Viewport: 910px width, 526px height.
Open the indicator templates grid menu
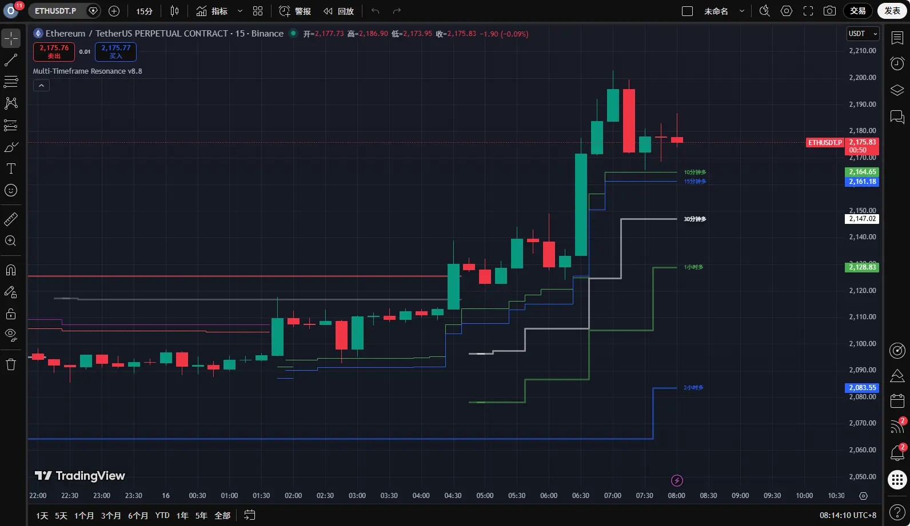coord(258,11)
